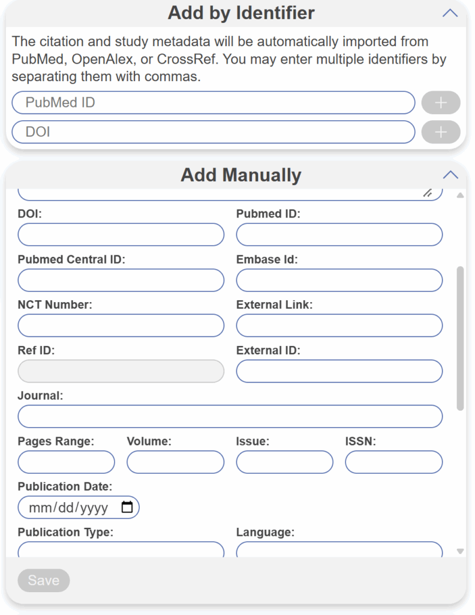Click the DOI identifier input field

[x=213, y=132]
